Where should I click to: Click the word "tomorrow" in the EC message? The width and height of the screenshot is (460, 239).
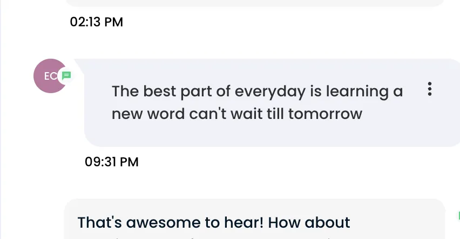point(325,114)
